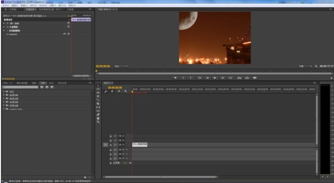Reset the Lumetri effect
Image resolution: width=334 pixels, height=183 pixels.
pyautogui.click(x=69, y=34)
